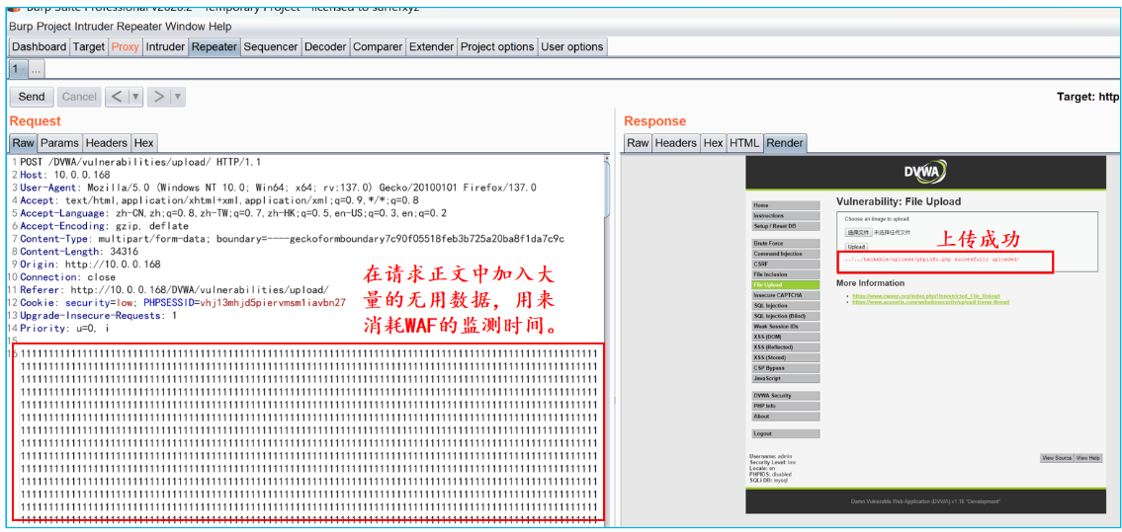
Task: Switch Request to Params view
Action: click(x=59, y=143)
